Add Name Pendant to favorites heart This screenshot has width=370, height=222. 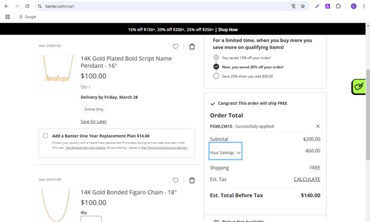pos(175,47)
